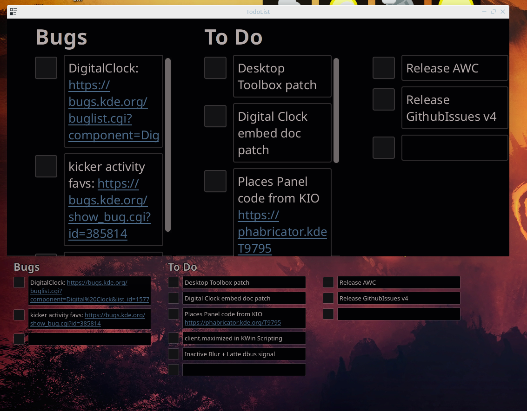The height and width of the screenshot is (411, 527).
Task: Edit Inactive Blur + Latte dbus signal item
Action: click(x=244, y=354)
